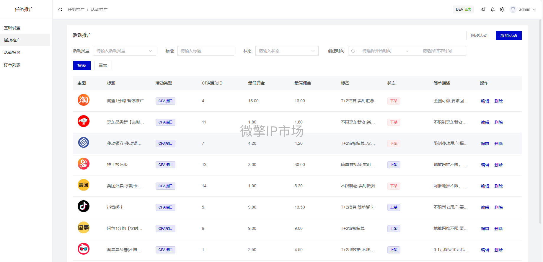The height and width of the screenshot is (262, 543).
Task: Navigate to 活动报名 sidebar item
Action: click(x=12, y=53)
